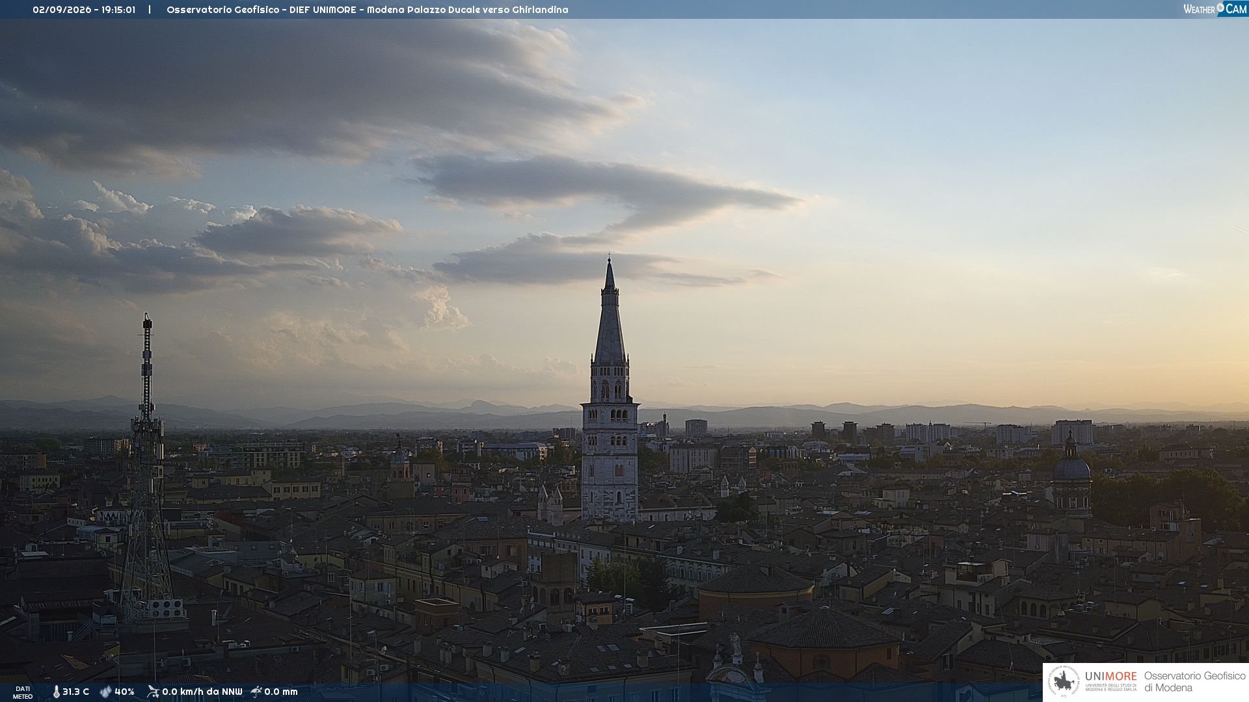This screenshot has height=702, width=1249.
Task: Open the DATI METEO label
Action: coord(23,692)
